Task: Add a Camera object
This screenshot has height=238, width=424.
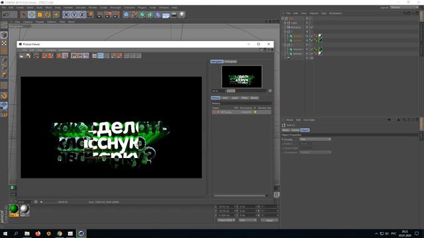Action: coord(174,15)
